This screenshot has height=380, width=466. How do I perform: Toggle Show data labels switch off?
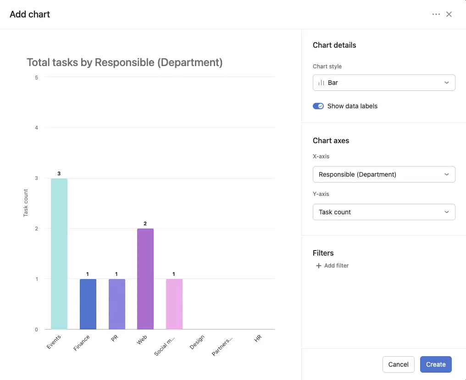(318, 106)
